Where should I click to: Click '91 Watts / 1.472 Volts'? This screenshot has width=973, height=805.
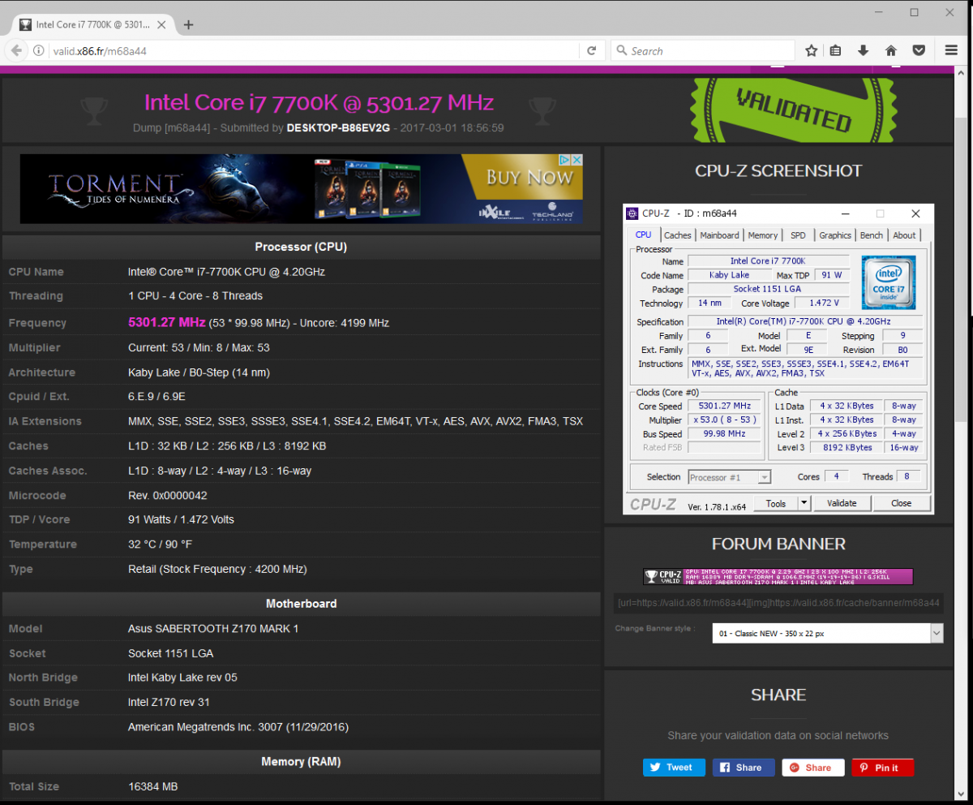pos(181,519)
